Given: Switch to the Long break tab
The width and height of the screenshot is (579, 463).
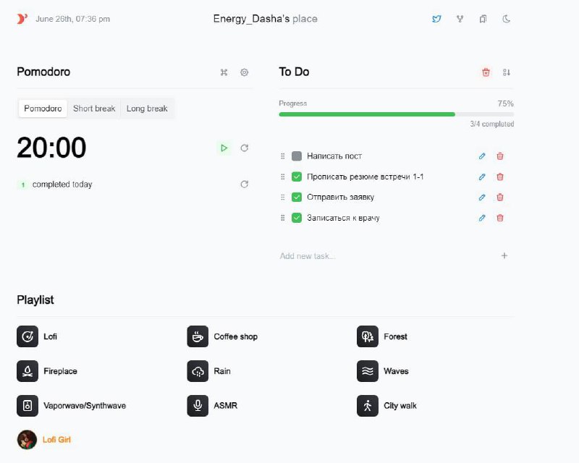Looking at the screenshot, I should tap(147, 109).
